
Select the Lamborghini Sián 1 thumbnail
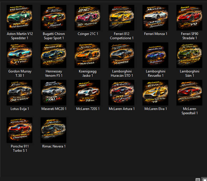189,55
